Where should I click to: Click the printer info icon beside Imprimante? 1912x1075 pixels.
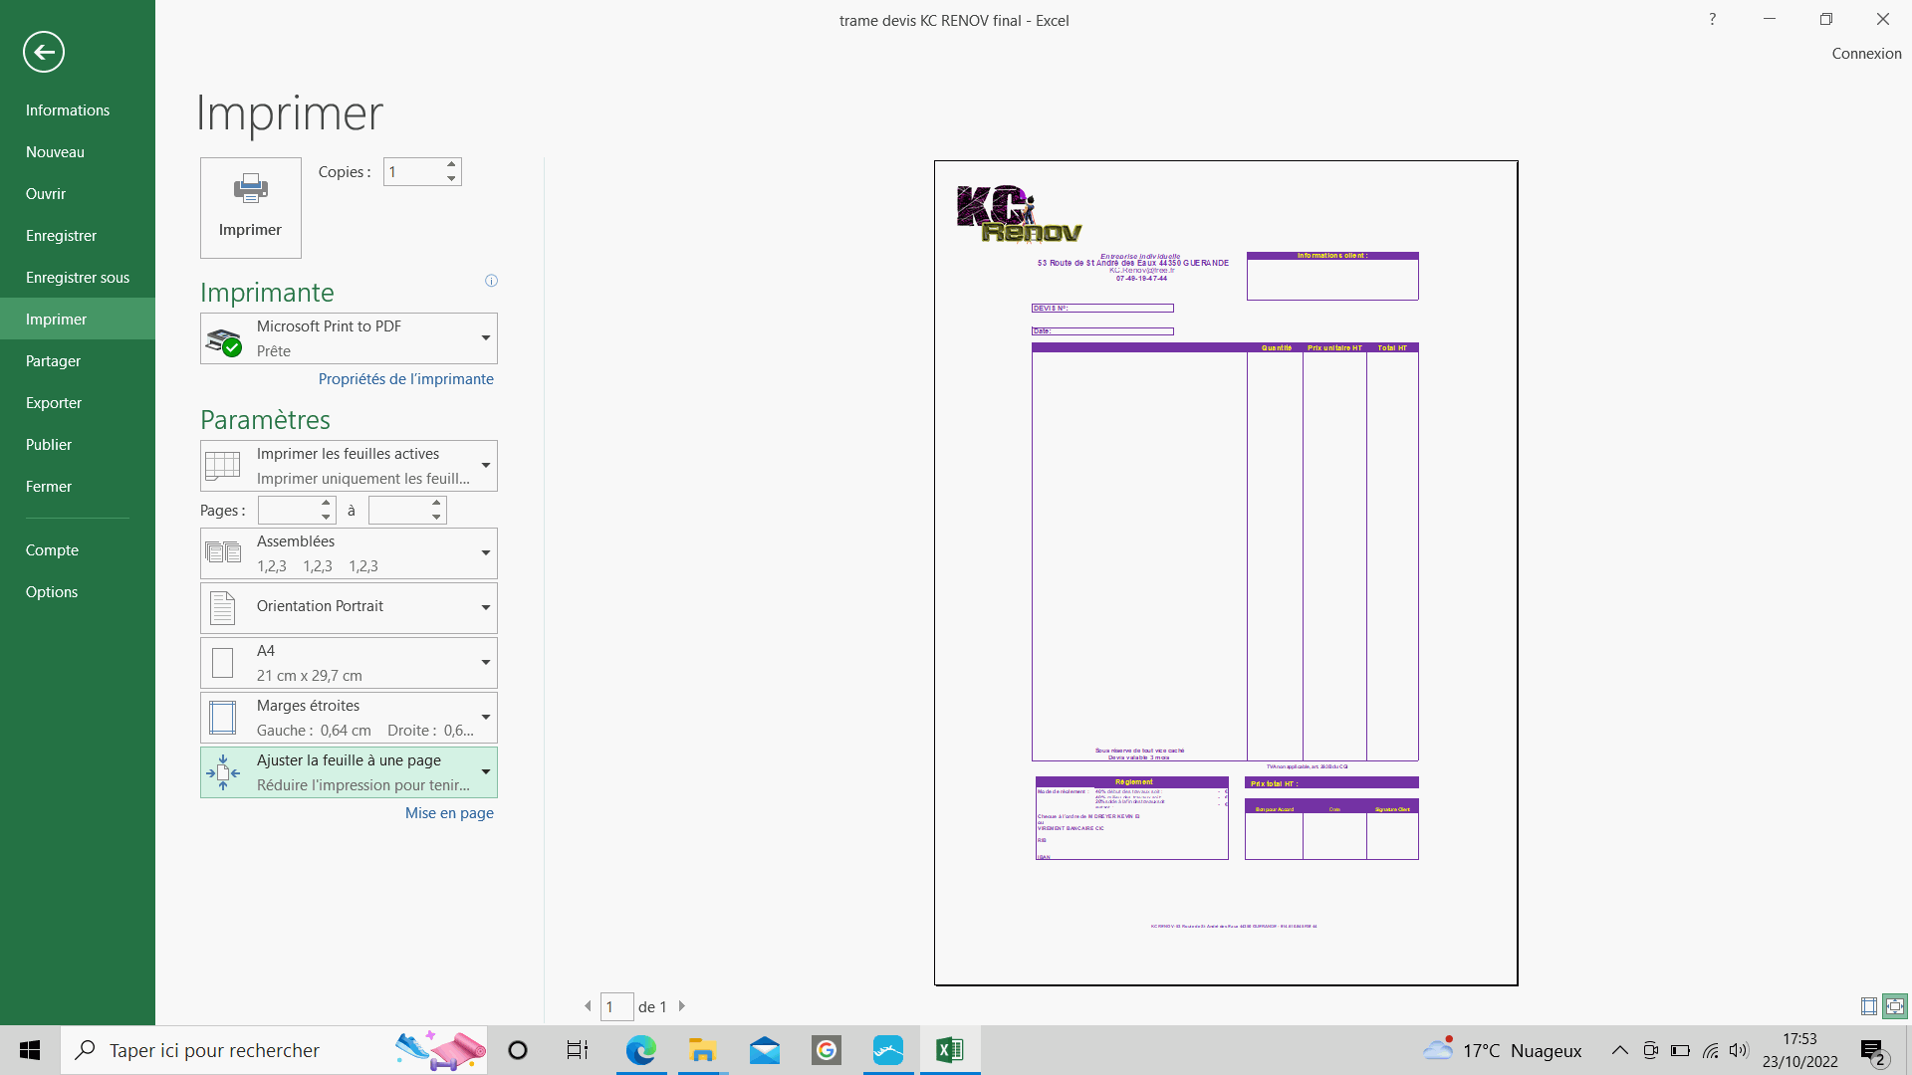click(x=491, y=281)
